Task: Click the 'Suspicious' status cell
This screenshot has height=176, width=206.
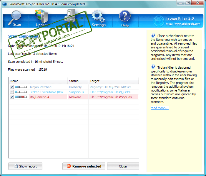Action: coord(77,92)
